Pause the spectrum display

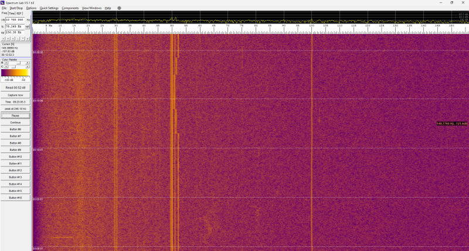pos(15,116)
